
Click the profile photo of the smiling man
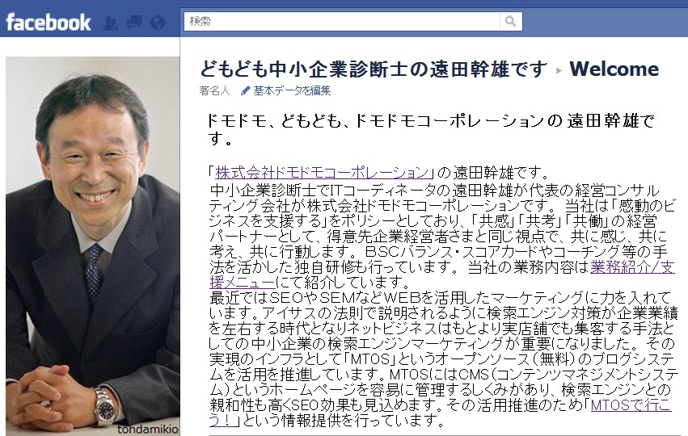click(93, 245)
